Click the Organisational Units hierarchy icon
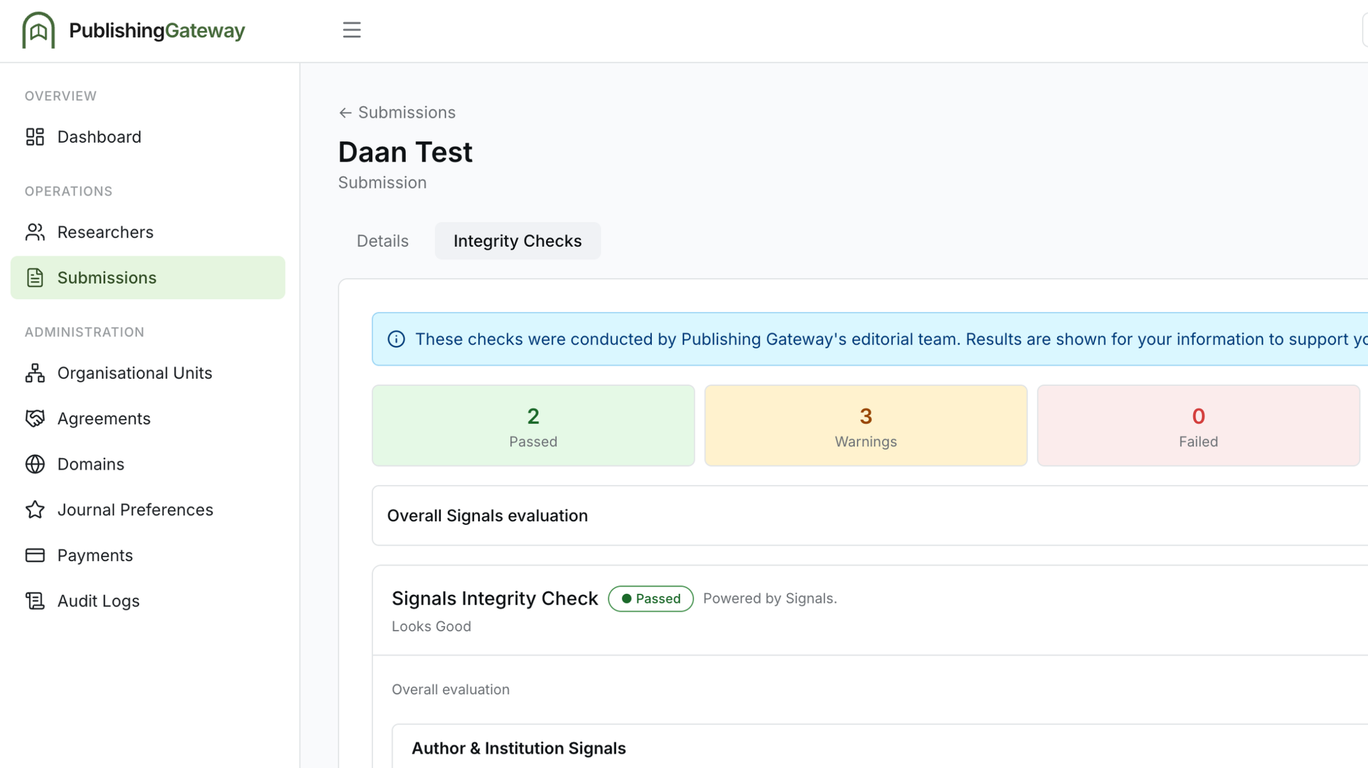The height and width of the screenshot is (768, 1368). pos(35,373)
